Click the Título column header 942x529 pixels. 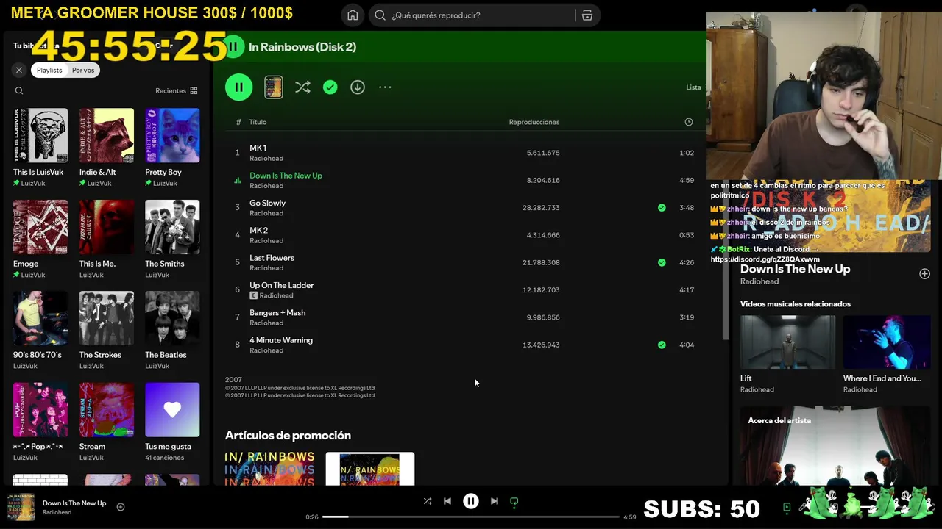point(258,122)
